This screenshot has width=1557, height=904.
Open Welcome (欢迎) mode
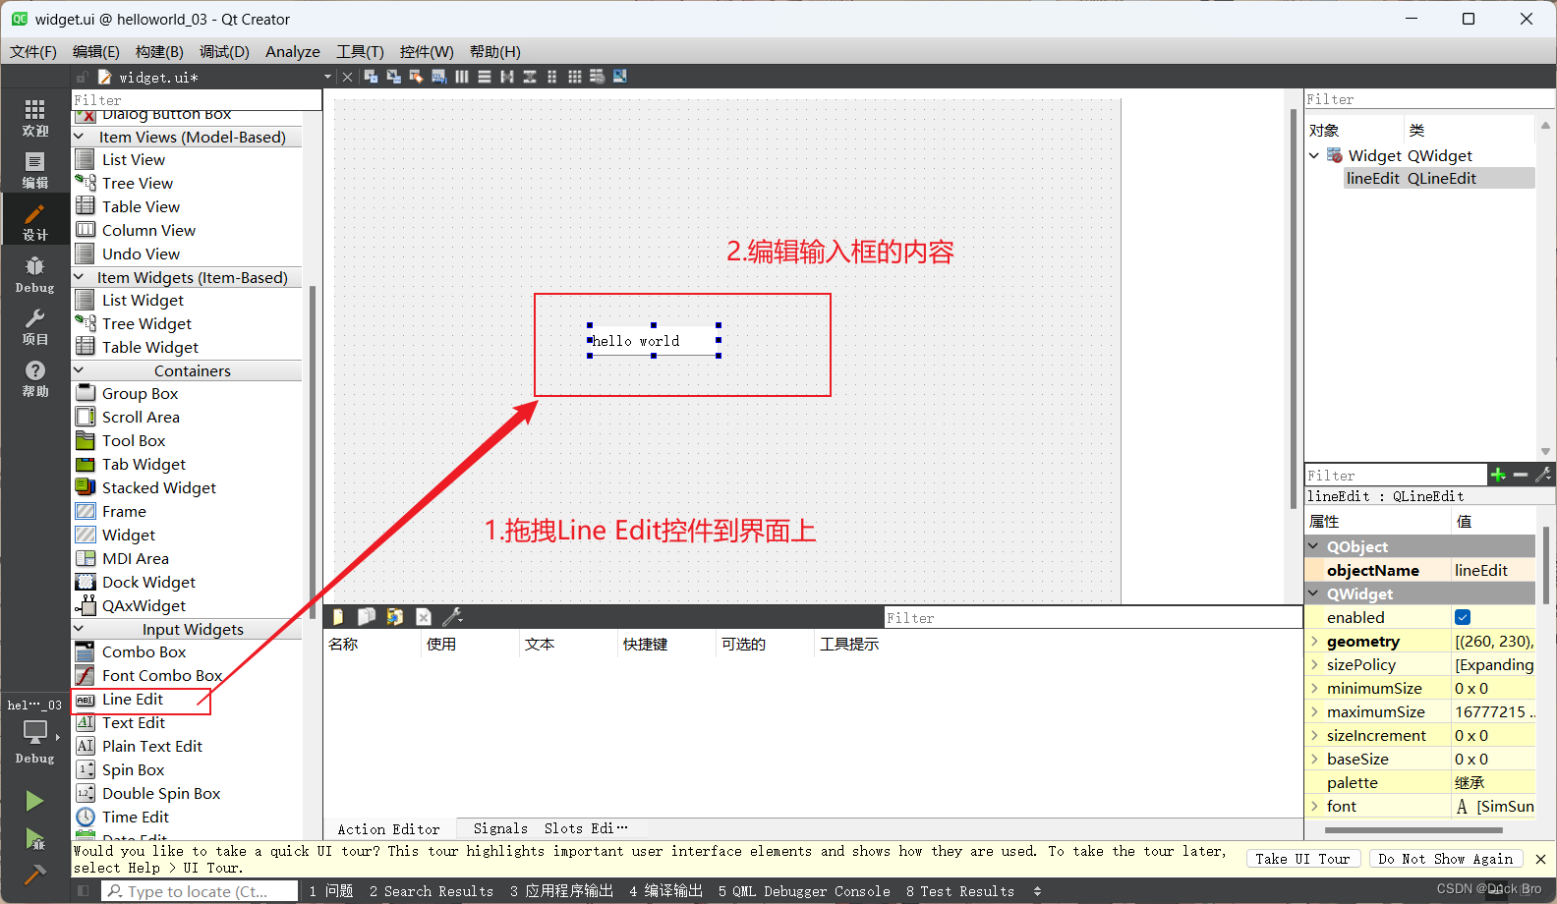tap(35, 118)
